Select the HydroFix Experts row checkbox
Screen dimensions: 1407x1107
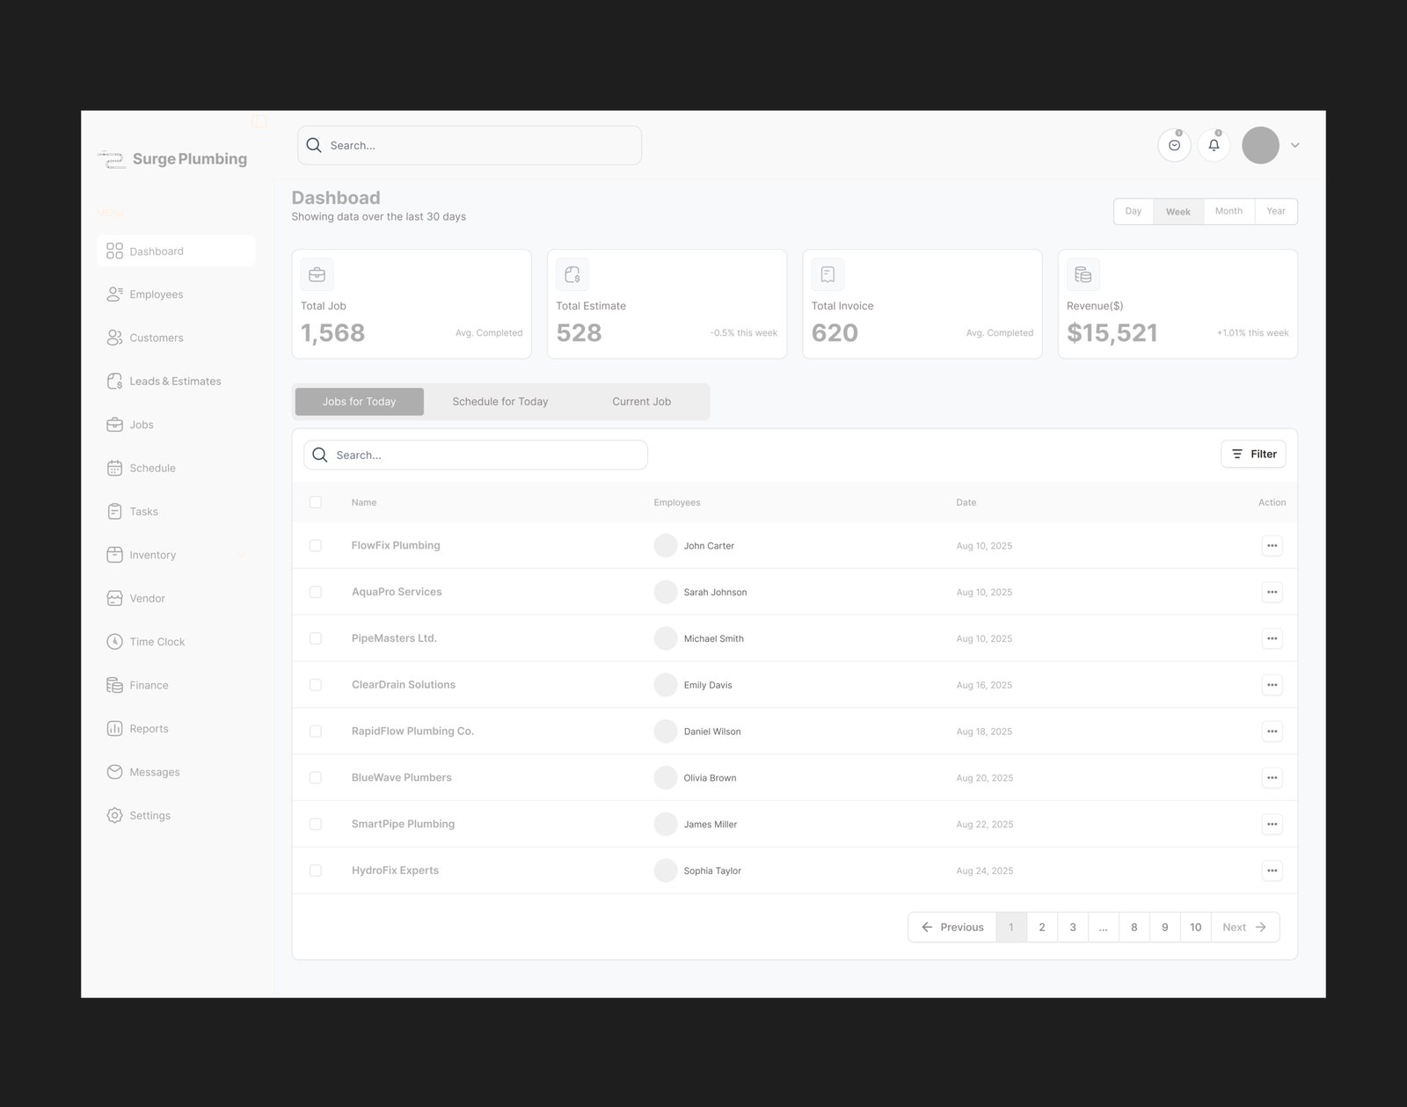click(316, 870)
